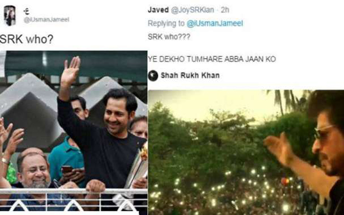Viewport: 344px width, 215px height.
Task: Open the 2h tweet timestamp
Action: (x=225, y=10)
